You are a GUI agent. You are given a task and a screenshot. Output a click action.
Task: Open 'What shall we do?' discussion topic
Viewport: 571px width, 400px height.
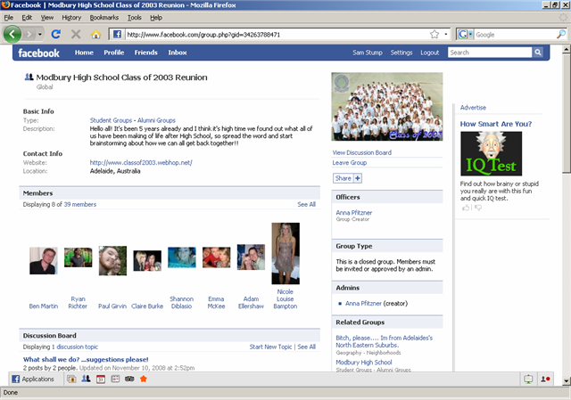click(86, 360)
